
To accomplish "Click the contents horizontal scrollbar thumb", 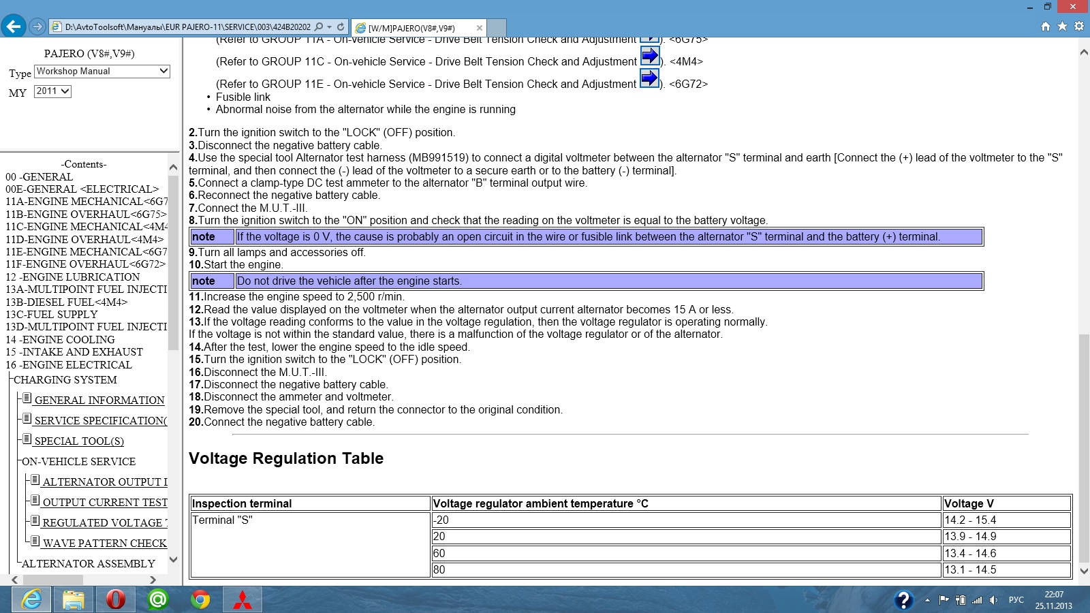I will (53, 580).
